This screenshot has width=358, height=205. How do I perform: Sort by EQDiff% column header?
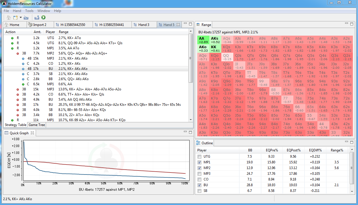[x=315, y=150]
